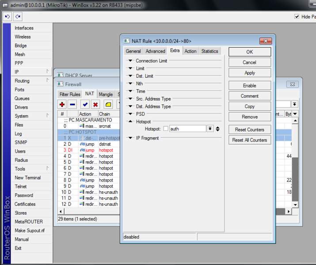The height and width of the screenshot is (265, 316).
Task: Open Interfaces from the sidebar
Action: 32,28
